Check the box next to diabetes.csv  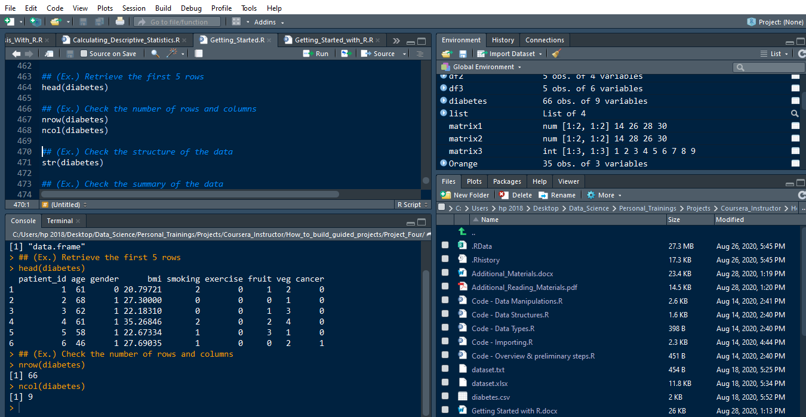tap(445, 397)
